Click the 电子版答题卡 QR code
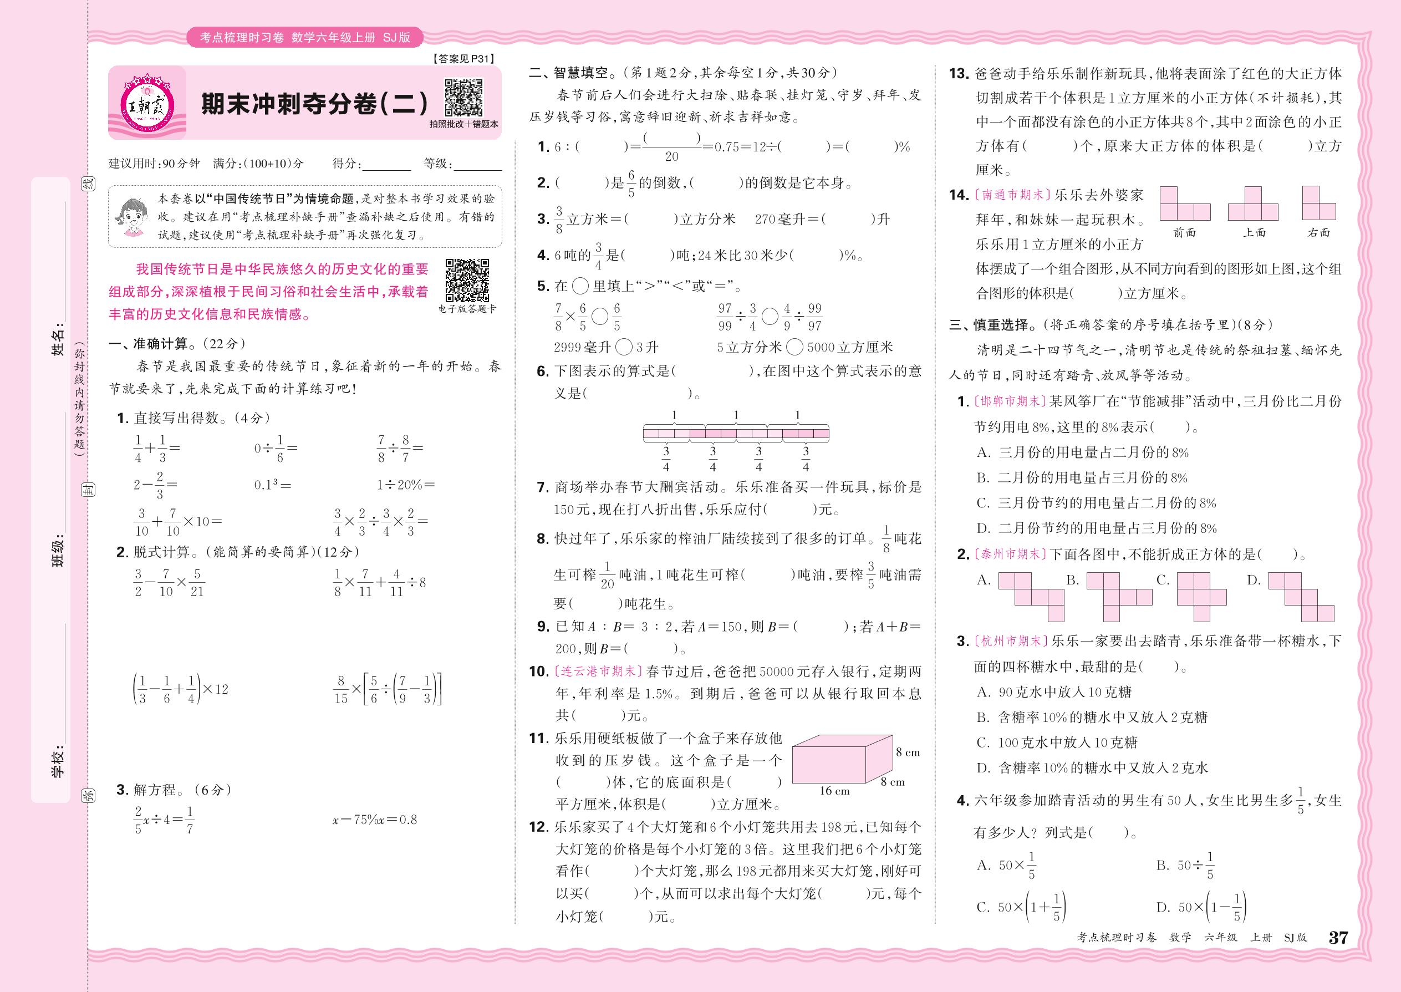 tap(467, 281)
